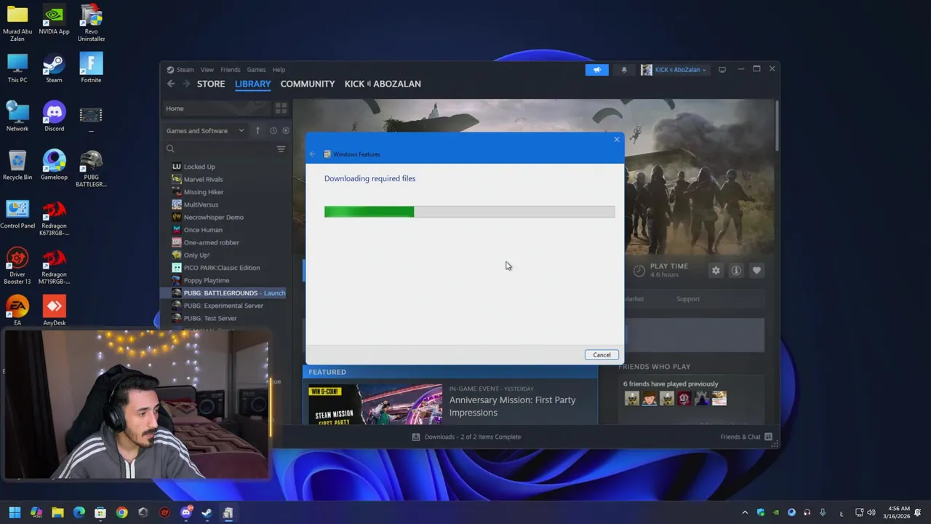The width and height of the screenshot is (931, 524).
Task: Open Help menu in Steam
Action: click(x=279, y=70)
